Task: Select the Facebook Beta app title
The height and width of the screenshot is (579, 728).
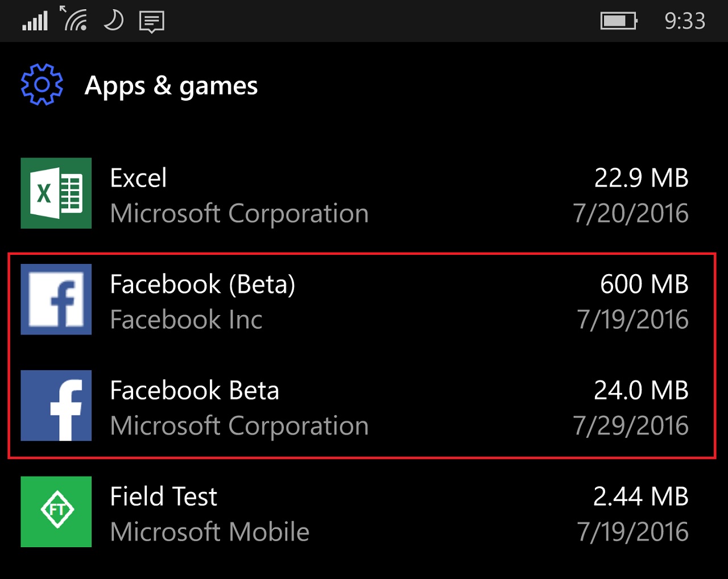Action: pyautogui.click(x=195, y=391)
